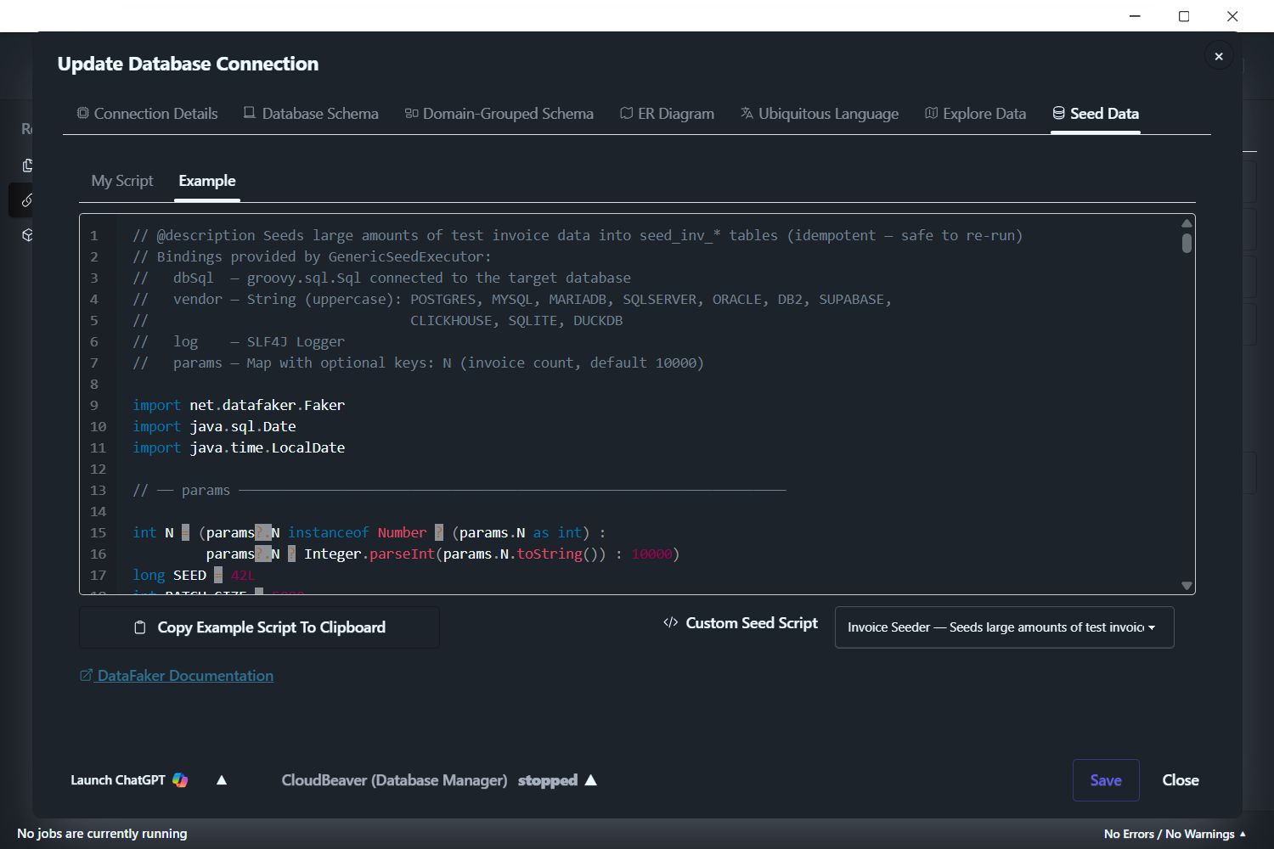Open the Explore Data tab

pyautogui.click(x=975, y=114)
